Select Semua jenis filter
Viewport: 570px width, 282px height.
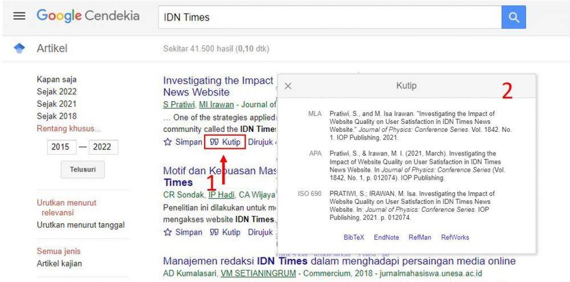(x=59, y=251)
